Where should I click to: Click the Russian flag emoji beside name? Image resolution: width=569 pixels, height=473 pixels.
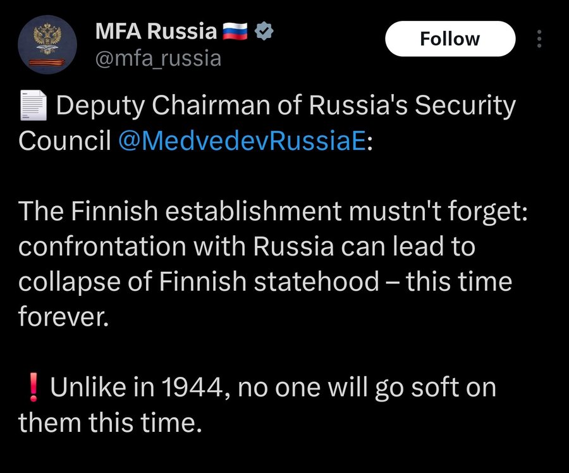tap(238, 31)
